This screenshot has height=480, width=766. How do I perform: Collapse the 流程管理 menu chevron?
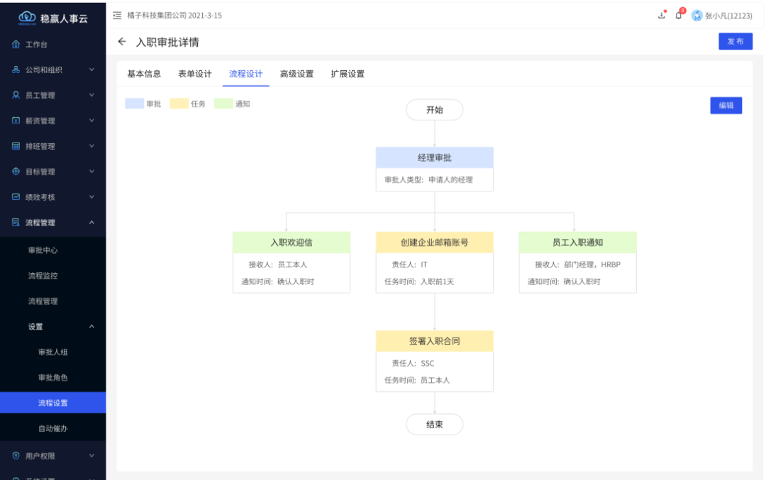[91, 223]
